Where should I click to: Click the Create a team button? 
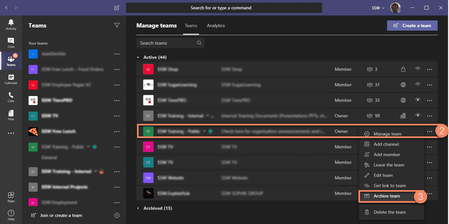click(412, 25)
